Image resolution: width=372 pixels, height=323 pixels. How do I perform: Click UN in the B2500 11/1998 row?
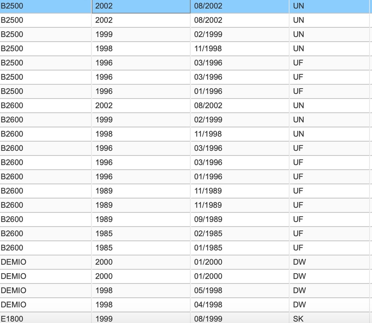click(329, 49)
